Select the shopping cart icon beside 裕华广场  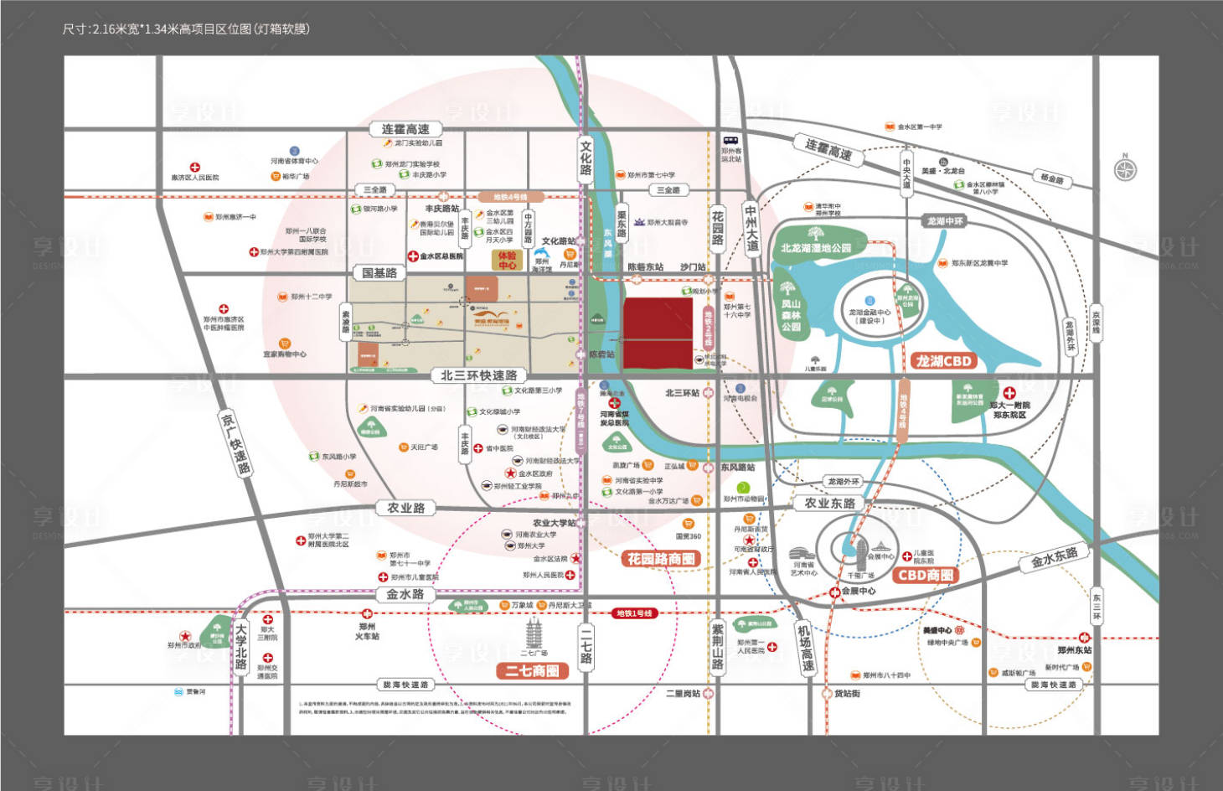click(x=275, y=176)
